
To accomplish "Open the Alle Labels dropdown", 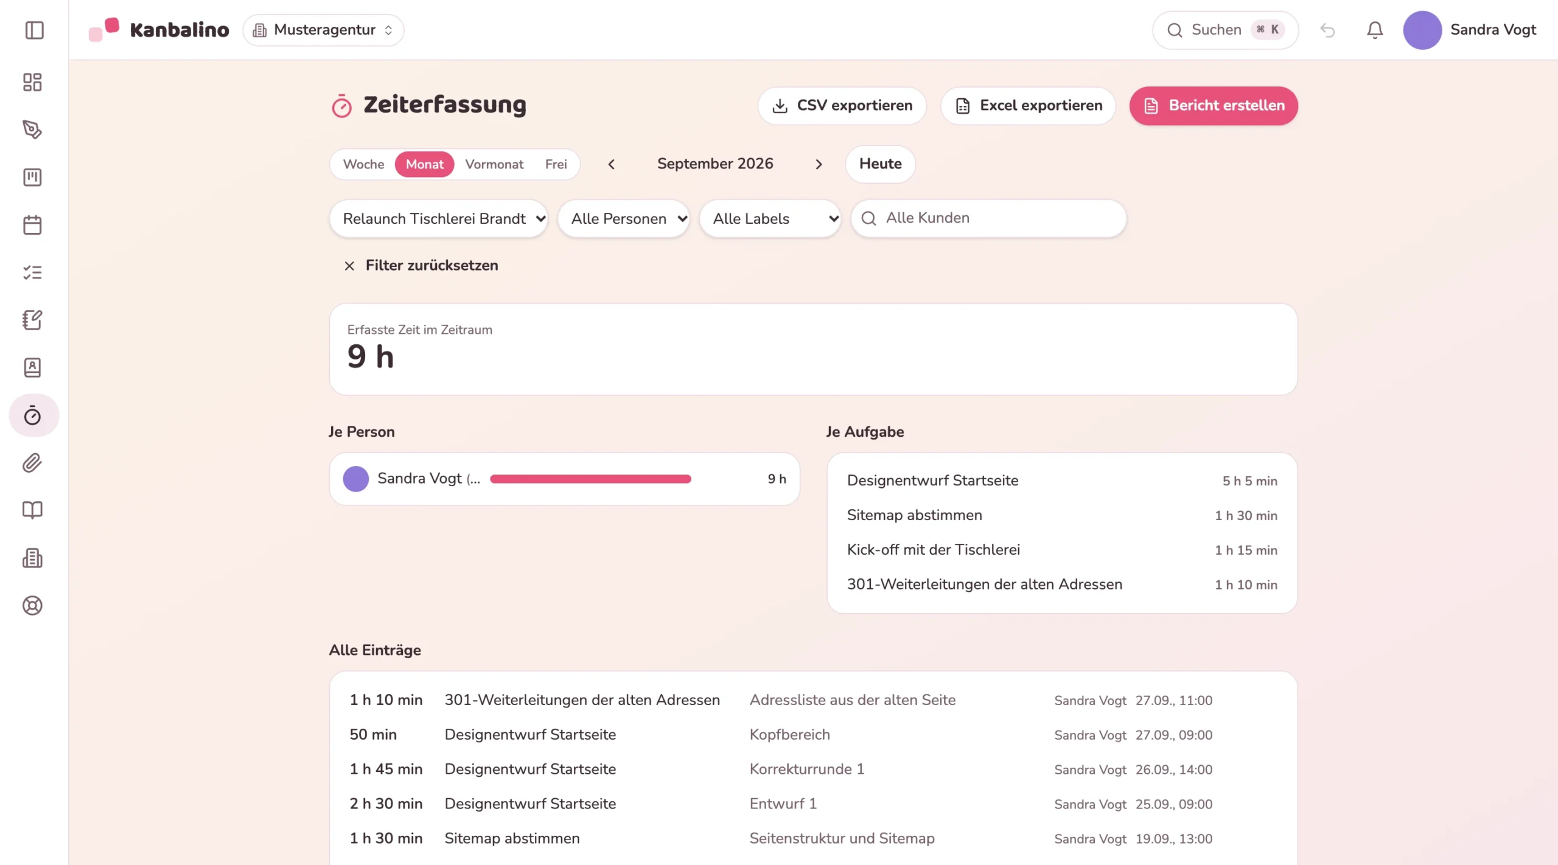I will click(x=770, y=218).
